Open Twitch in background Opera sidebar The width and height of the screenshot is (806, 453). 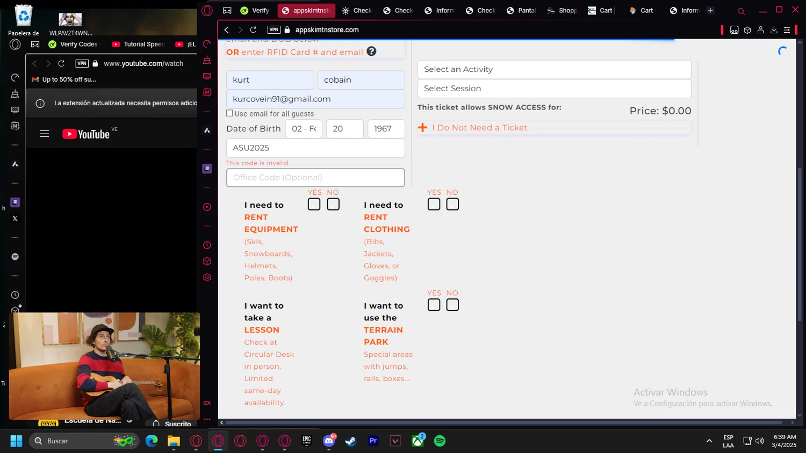15,202
